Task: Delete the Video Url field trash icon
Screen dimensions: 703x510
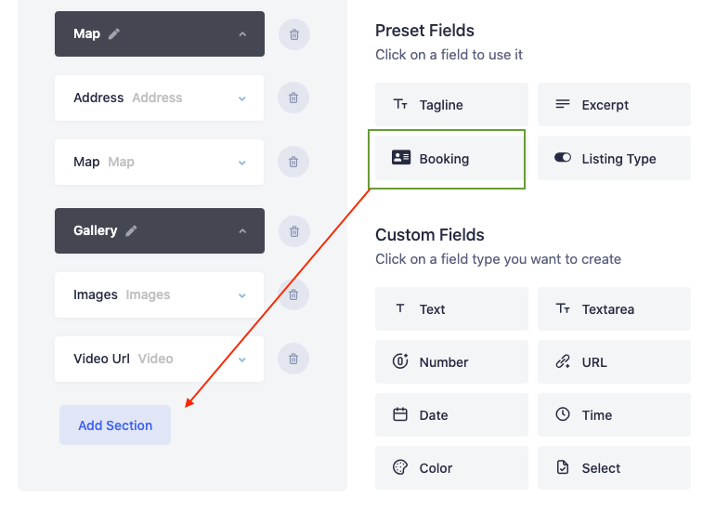Action: pyautogui.click(x=293, y=359)
